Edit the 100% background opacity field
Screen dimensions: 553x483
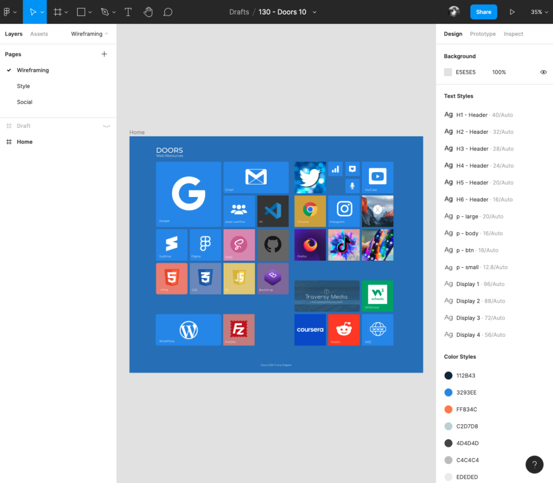(499, 72)
